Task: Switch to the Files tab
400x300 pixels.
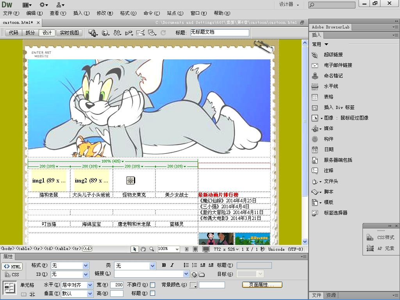Action: tap(316, 295)
